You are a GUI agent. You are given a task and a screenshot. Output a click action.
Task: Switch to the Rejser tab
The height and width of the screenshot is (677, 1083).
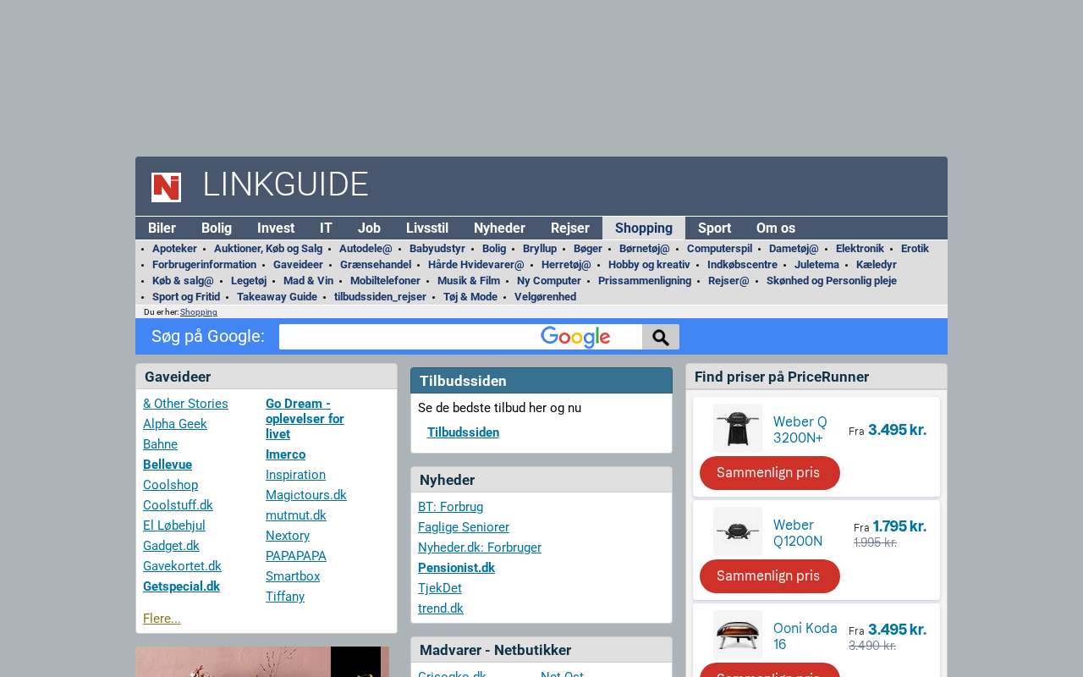pos(569,228)
